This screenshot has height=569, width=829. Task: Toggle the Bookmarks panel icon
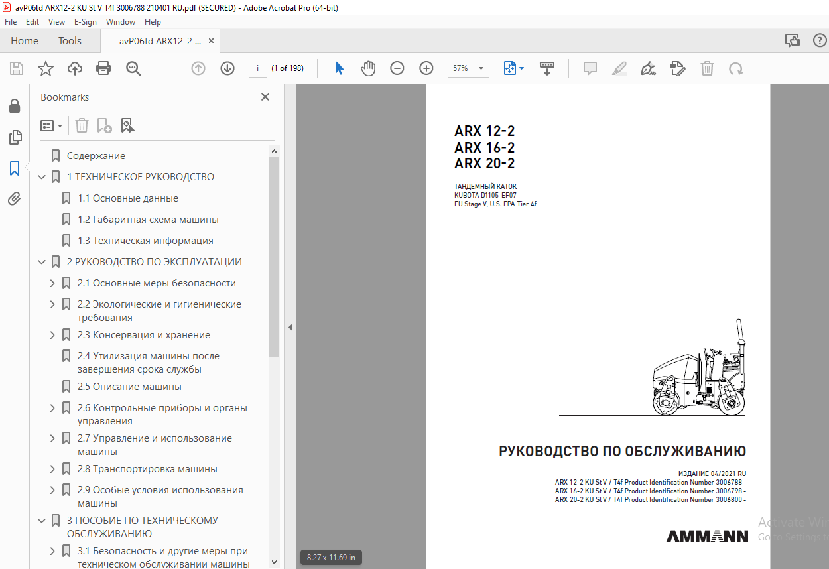tap(15, 168)
